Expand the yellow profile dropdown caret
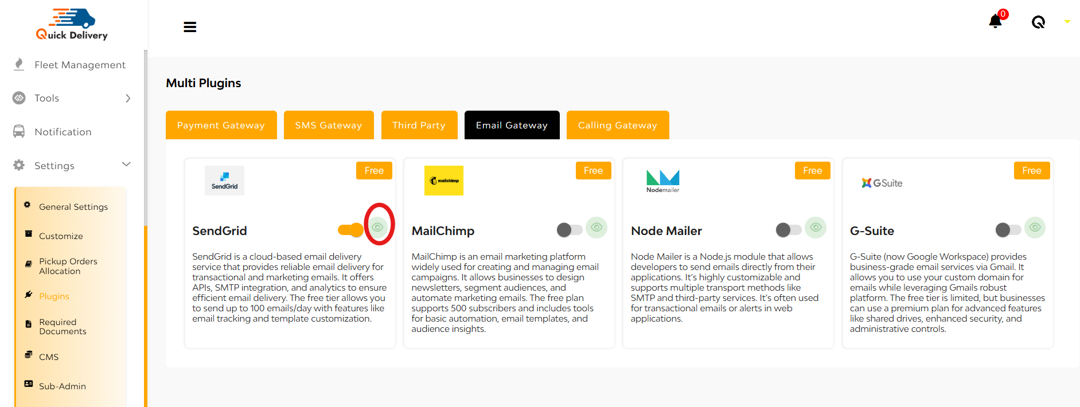Viewport: 1080px width, 407px height. tap(1067, 22)
